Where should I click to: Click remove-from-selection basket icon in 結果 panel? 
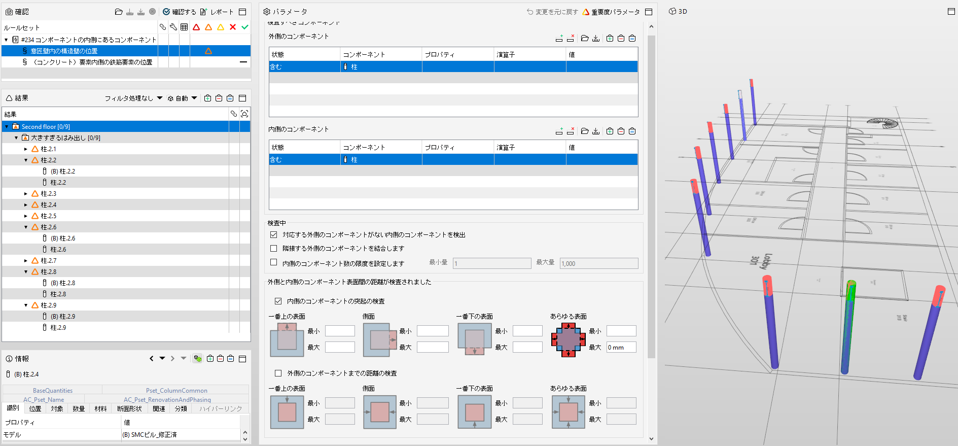[219, 98]
